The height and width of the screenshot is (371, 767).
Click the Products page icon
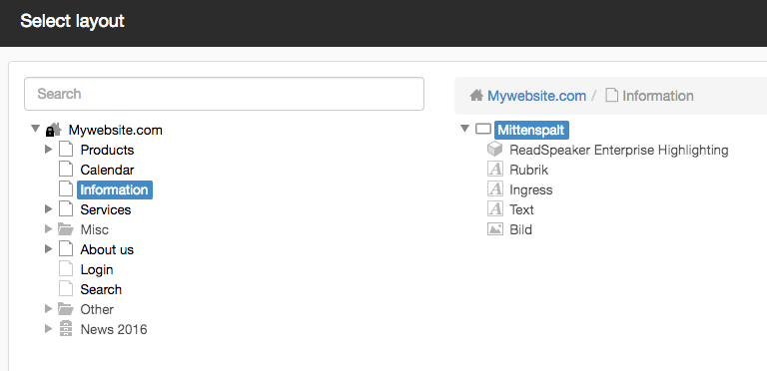66,150
